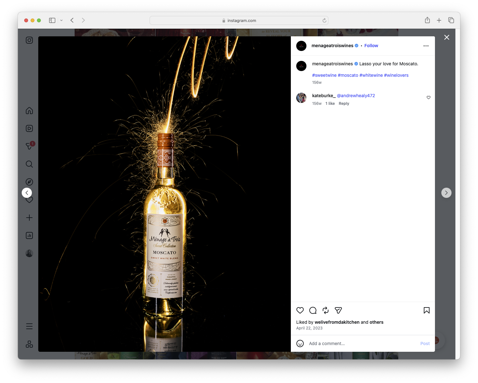Screen dimensions: 478x383
Task: Open the #moscato hashtag link
Action: (348, 75)
